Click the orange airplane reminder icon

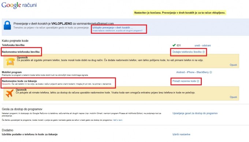(x=10, y=93)
